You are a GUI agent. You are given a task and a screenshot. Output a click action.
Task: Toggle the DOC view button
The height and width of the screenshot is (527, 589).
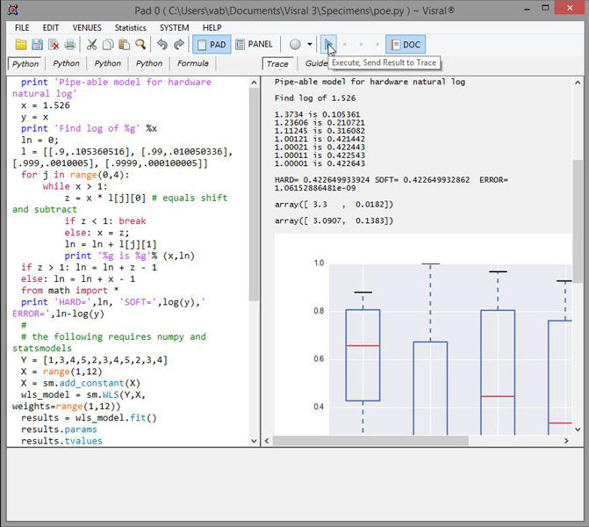pyautogui.click(x=406, y=44)
